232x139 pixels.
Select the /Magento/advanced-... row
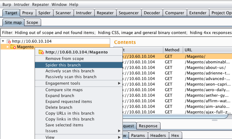point(177,78)
